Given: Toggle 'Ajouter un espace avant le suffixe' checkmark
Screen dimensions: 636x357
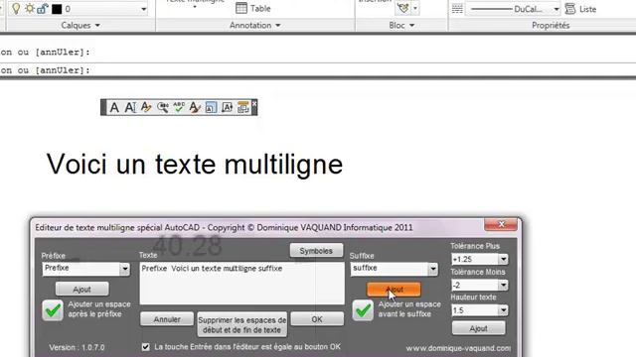Looking at the screenshot, I should (363, 310).
